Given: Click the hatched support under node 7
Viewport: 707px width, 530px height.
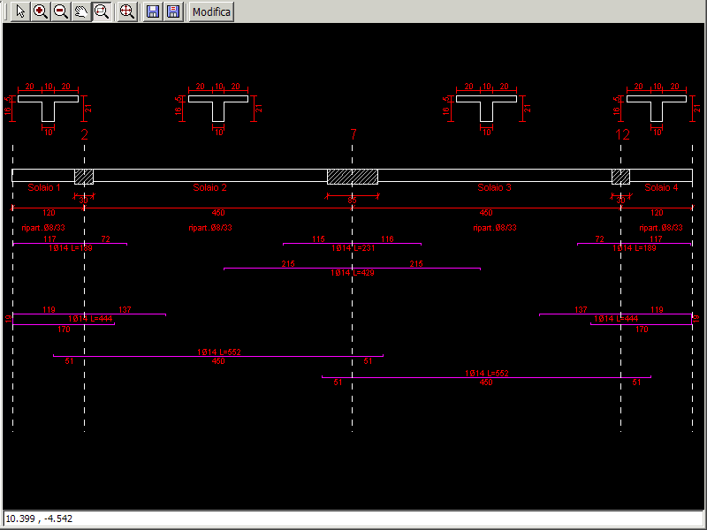Looking at the screenshot, I should pos(352,176).
